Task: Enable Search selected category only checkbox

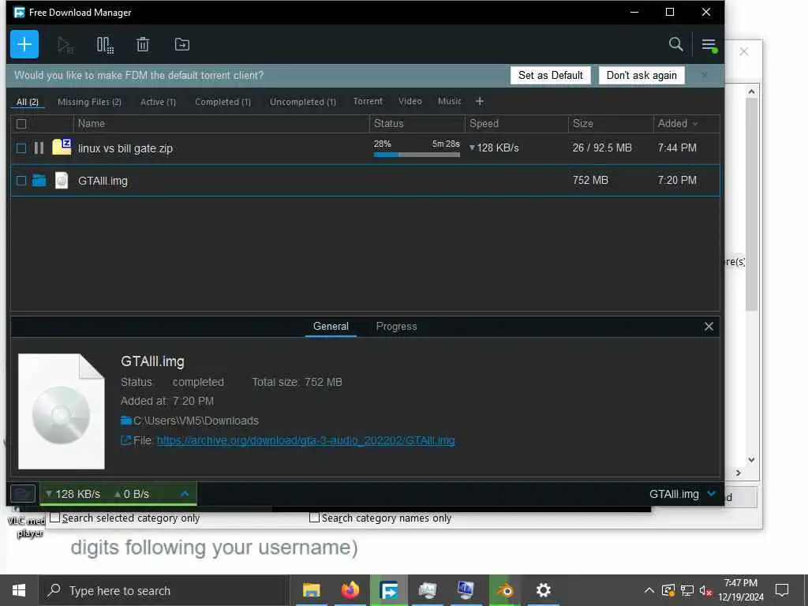Action: 54,518
